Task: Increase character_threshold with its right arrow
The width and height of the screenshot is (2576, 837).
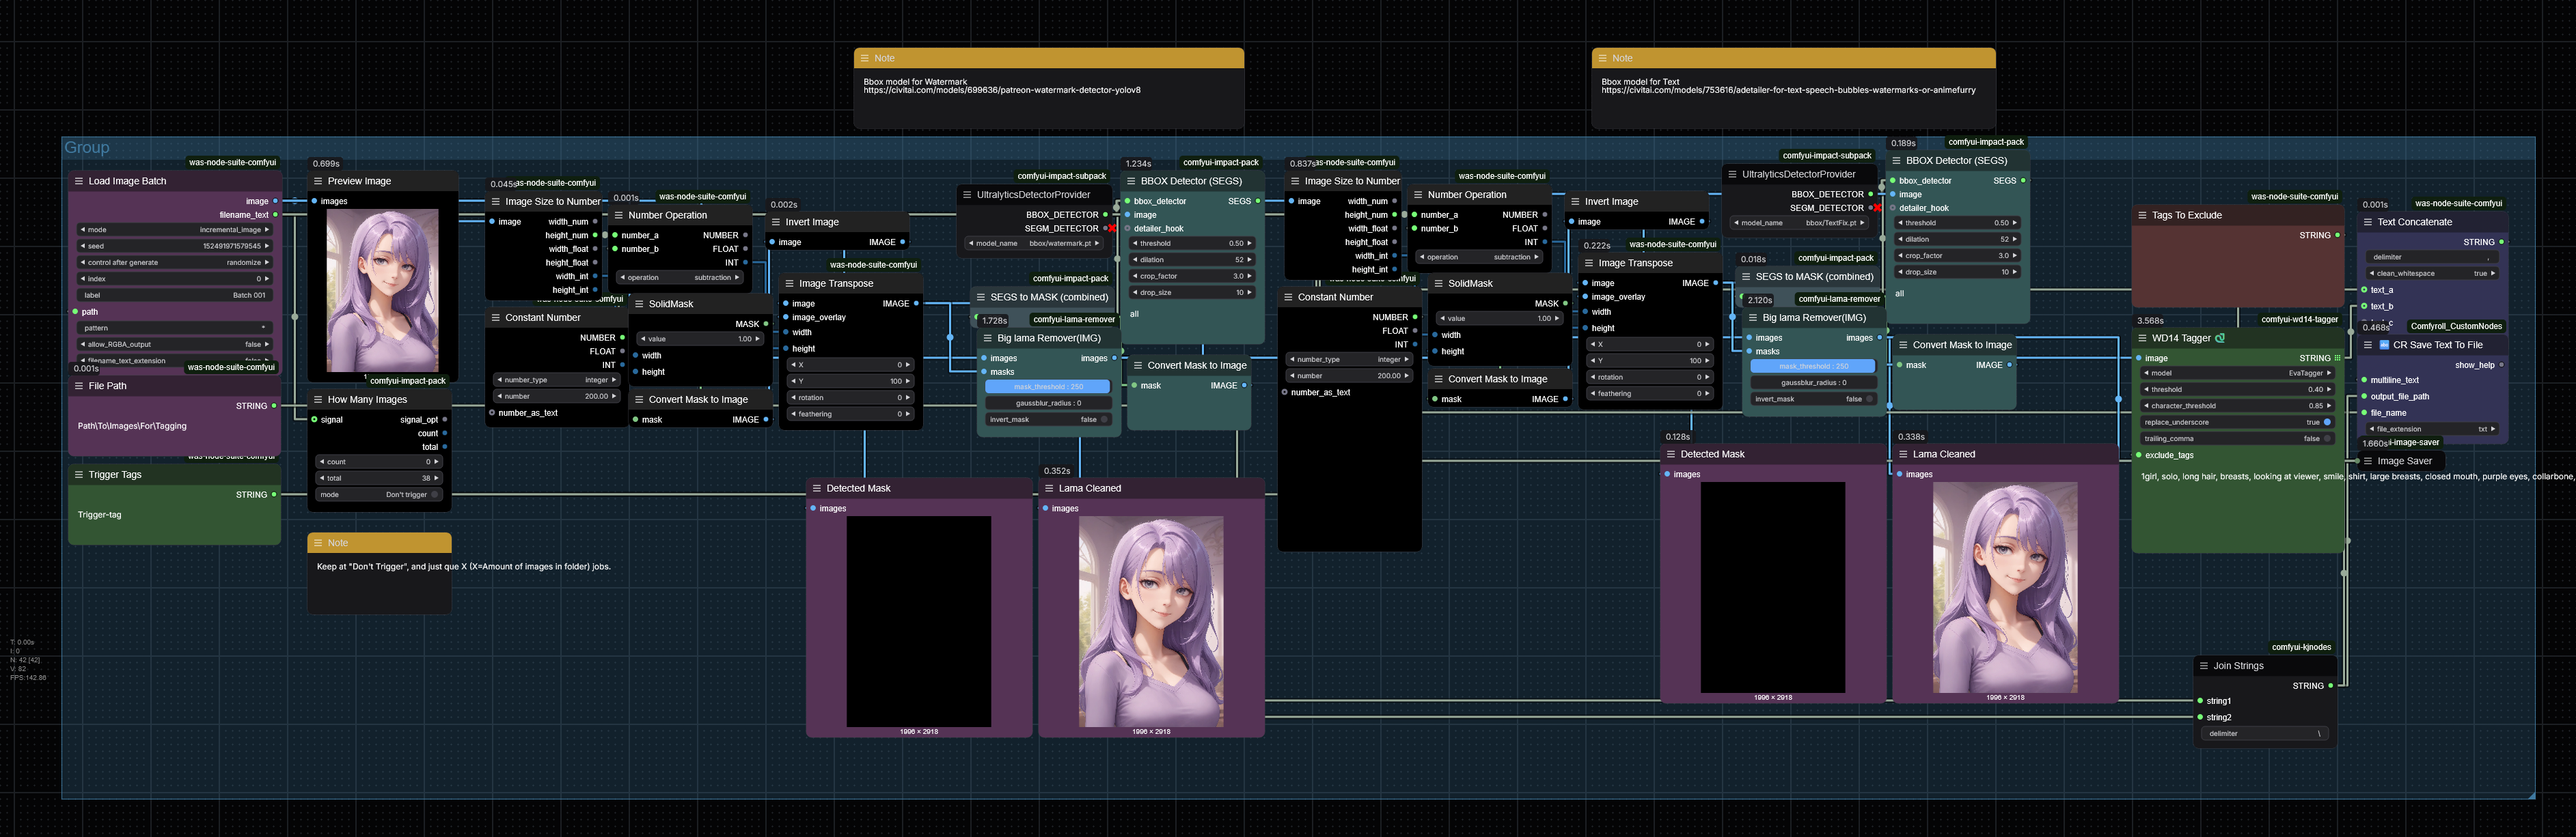Action: [x=2330, y=406]
